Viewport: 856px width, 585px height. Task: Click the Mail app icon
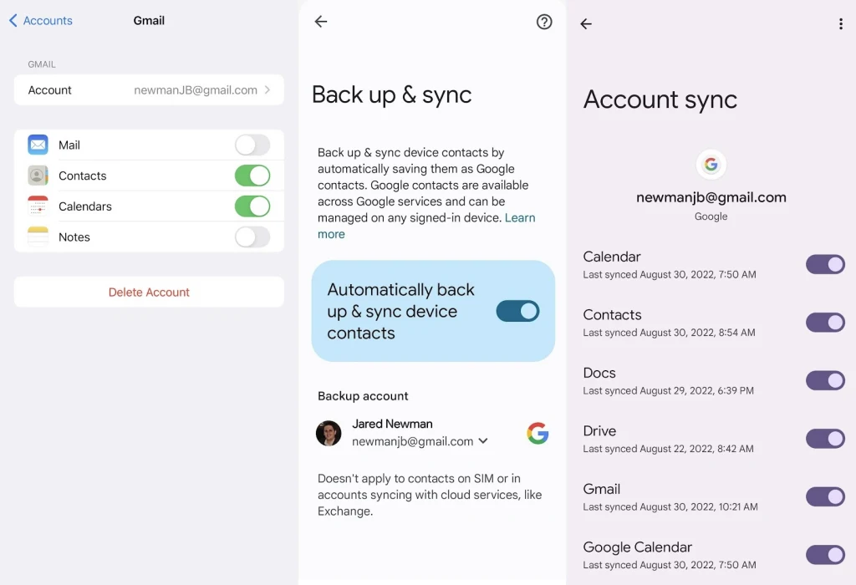click(x=38, y=145)
